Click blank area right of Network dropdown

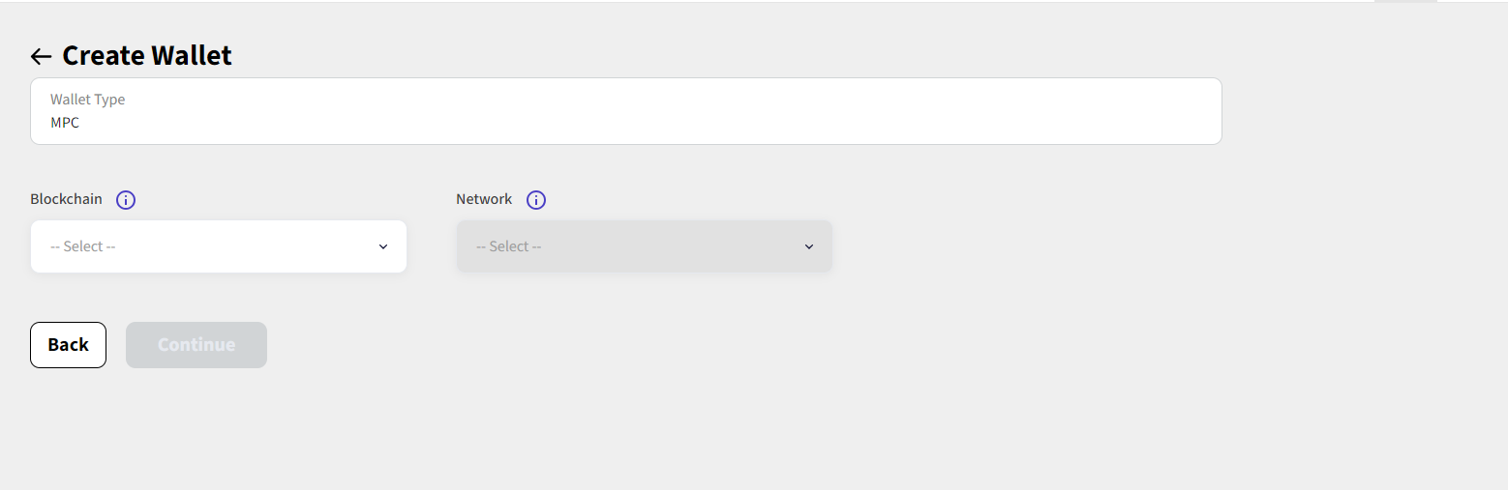point(1065,246)
